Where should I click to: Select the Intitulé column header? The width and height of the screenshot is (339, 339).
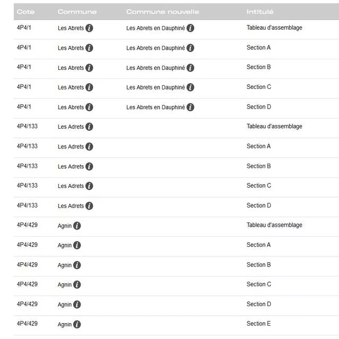260,12
